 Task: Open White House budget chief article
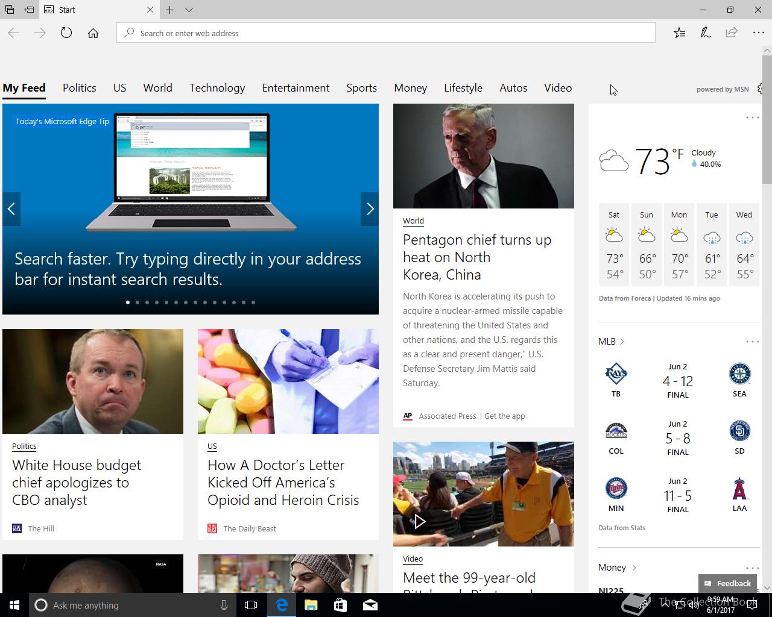click(x=77, y=483)
